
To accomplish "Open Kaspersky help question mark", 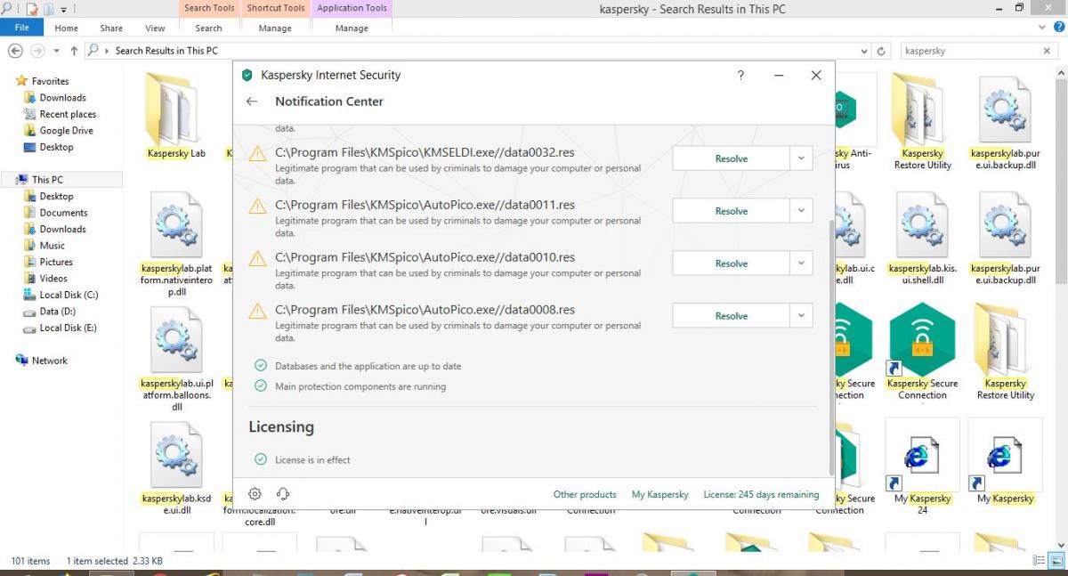I will tap(740, 76).
